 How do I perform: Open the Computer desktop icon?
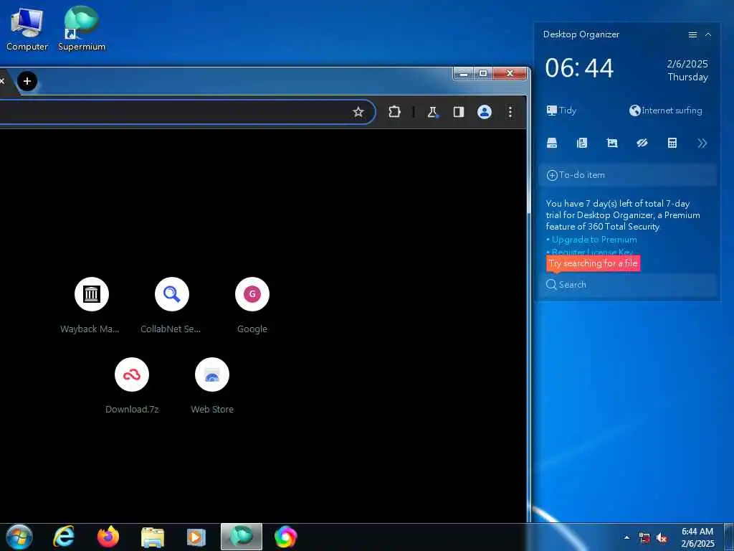pos(27,29)
